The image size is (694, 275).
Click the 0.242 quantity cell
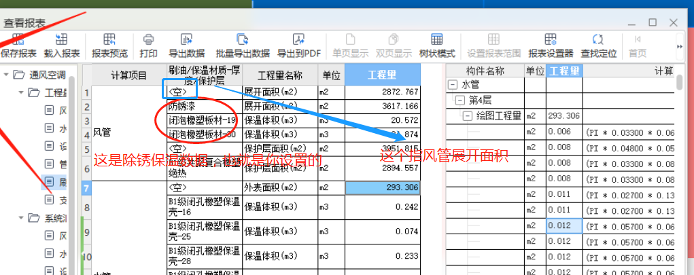click(383, 207)
